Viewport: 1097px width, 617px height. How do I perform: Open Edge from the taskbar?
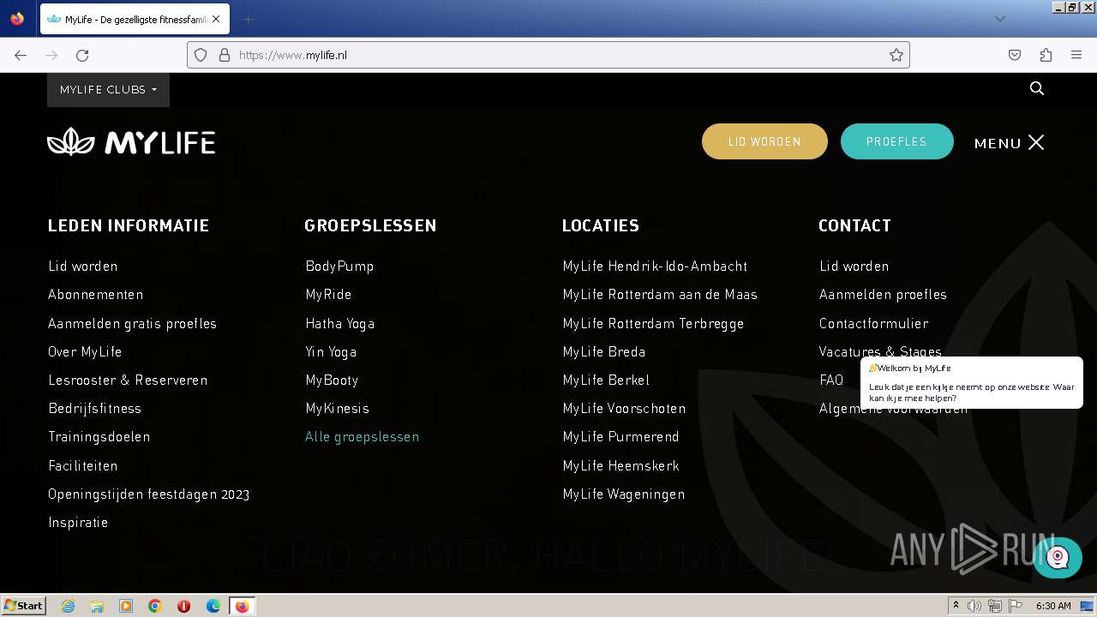[x=213, y=606]
